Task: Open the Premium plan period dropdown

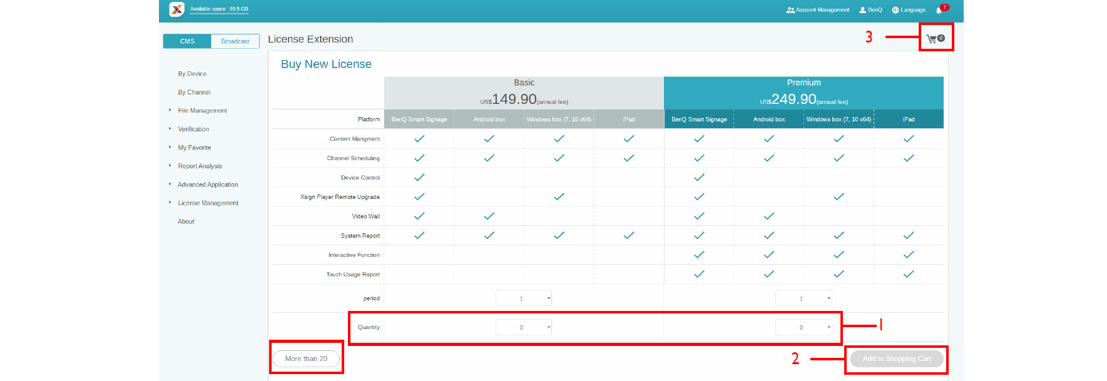Action: (x=803, y=298)
